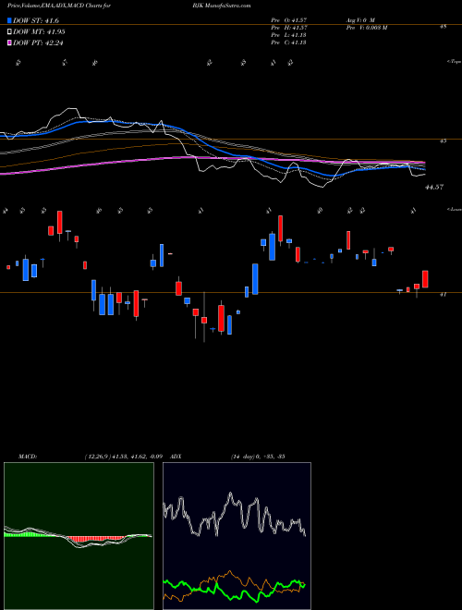This screenshot has width=462, height=610.
Task: Click the last red candlestick on the right
Action: (425, 279)
